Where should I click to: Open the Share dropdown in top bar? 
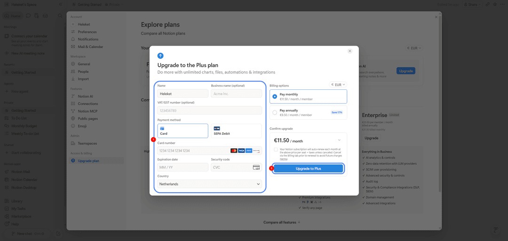[472, 5]
